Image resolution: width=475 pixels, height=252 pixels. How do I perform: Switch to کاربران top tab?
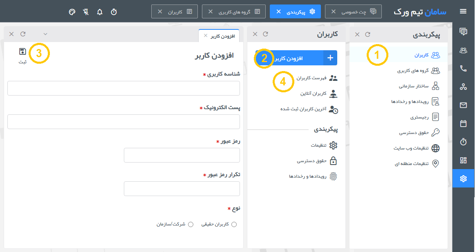[175, 11]
